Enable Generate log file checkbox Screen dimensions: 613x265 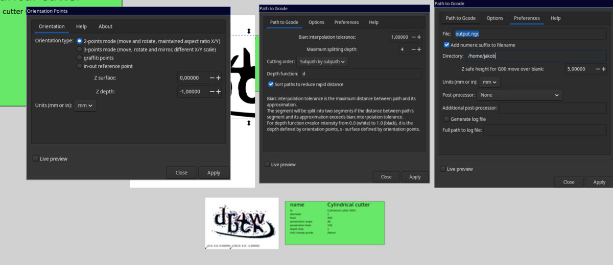(x=446, y=119)
